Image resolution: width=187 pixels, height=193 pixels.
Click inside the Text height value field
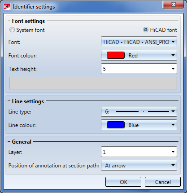(x=135, y=69)
